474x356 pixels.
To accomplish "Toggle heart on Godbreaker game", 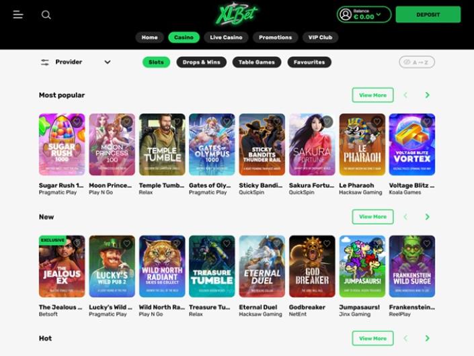I will (327, 243).
